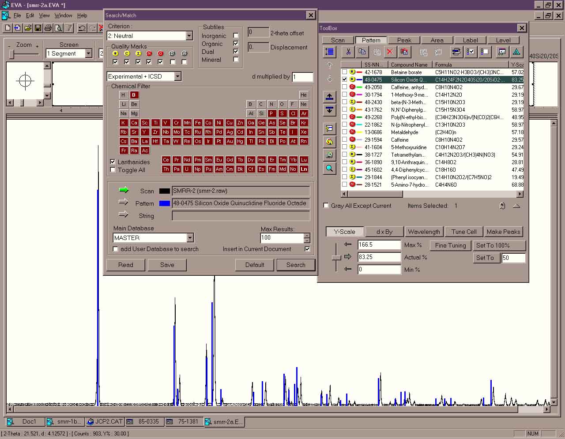
Task: Enable the Inorganic subfile checkbox
Action: click(236, 36)
